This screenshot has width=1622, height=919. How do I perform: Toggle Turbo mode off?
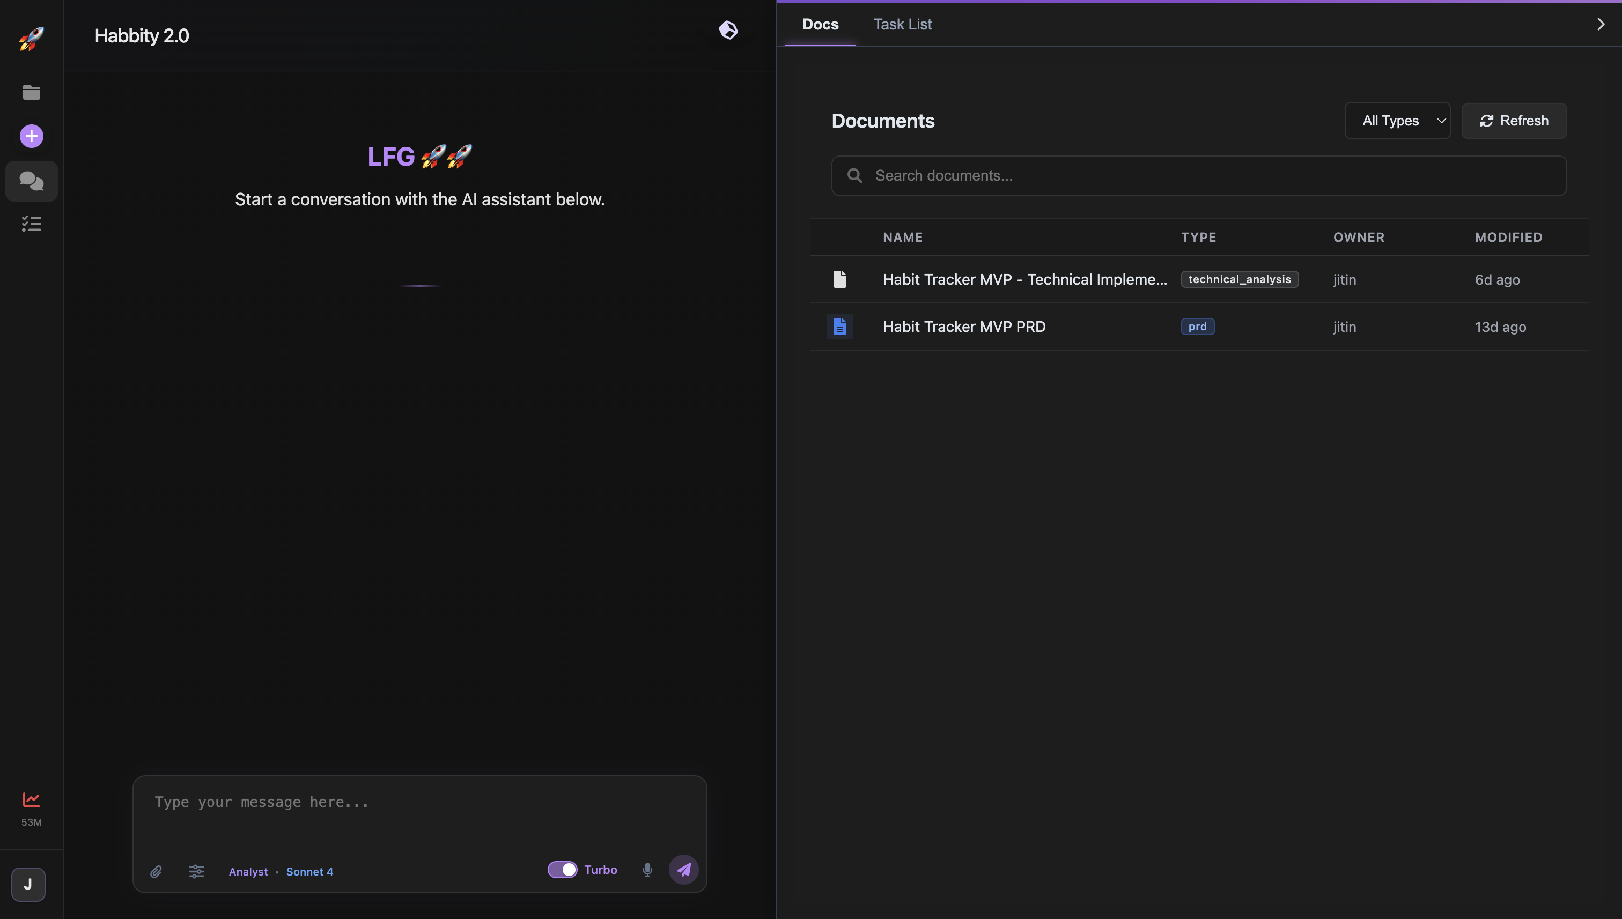coord(563,869)
